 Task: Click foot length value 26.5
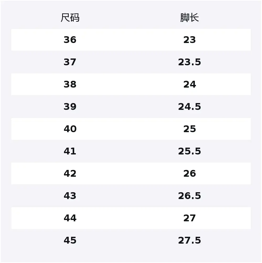189,196
